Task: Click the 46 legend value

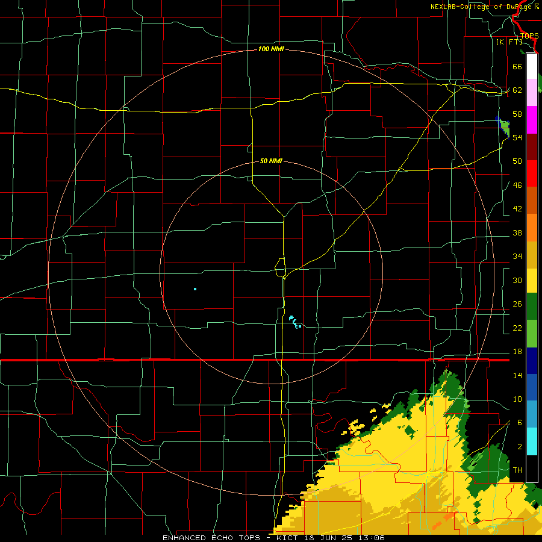Action: tap(517, 185)
